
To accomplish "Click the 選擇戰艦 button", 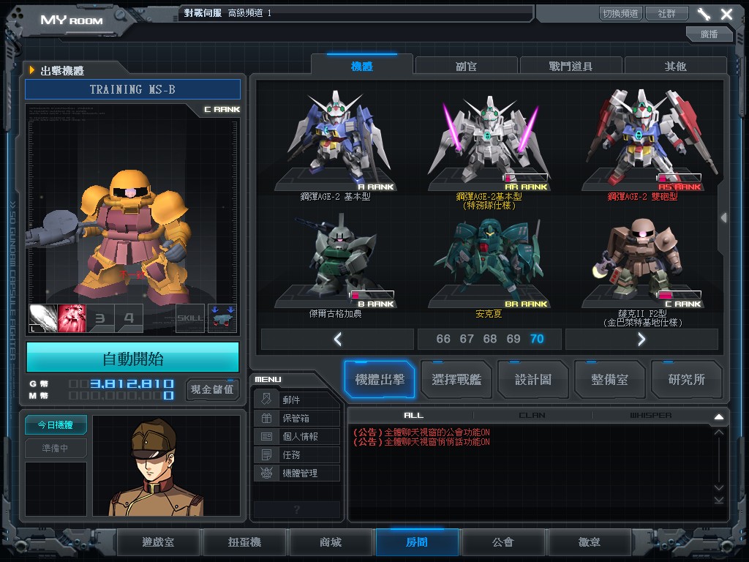I will 456,380.
